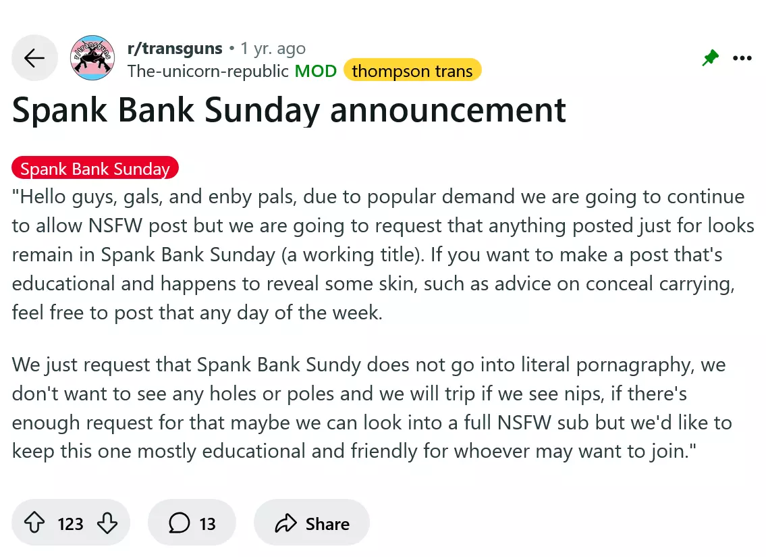Screen dimensions: 766x557
Task: Downvote the announcement post
Action: [107, 523]
